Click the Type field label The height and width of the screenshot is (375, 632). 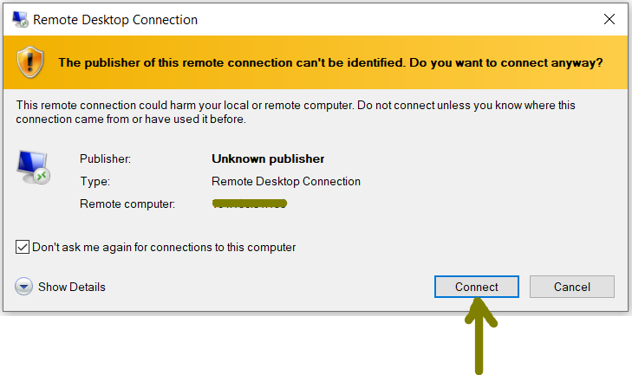(94, 181)
